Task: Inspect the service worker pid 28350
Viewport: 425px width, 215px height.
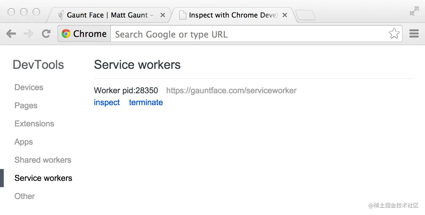Action: click(107, 102)
